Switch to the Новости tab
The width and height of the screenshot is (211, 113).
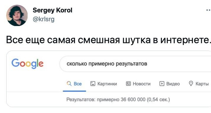pyautogui.click(x=138, y=84)
